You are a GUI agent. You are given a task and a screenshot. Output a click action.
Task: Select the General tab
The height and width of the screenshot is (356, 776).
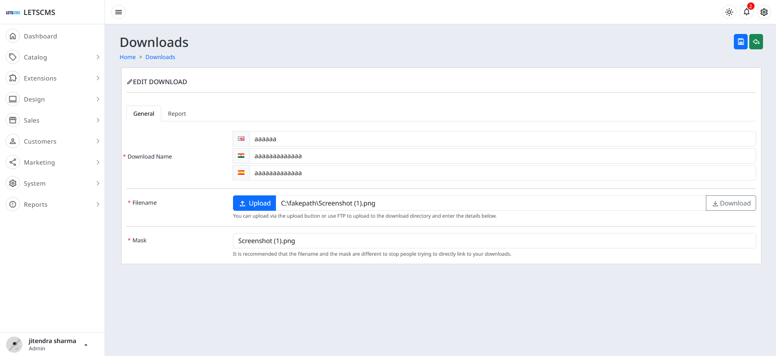(x=143, y=114)
